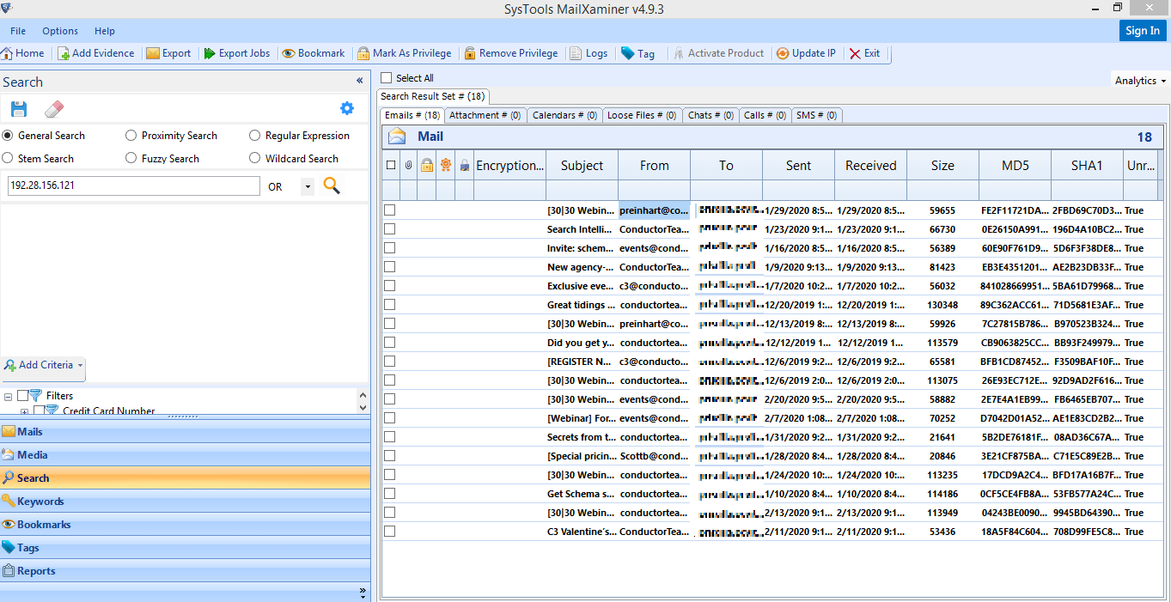
Task: Run search with magnifying glass icon
Action: click(332, 185)
